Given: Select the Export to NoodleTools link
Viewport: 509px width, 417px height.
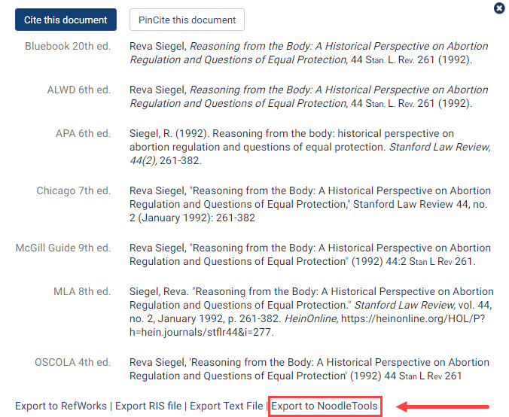Looking at the screenshot, I should tap(325, 406).
